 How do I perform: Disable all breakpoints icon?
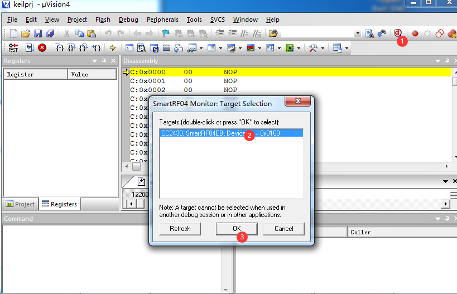(x=440, y=33)
